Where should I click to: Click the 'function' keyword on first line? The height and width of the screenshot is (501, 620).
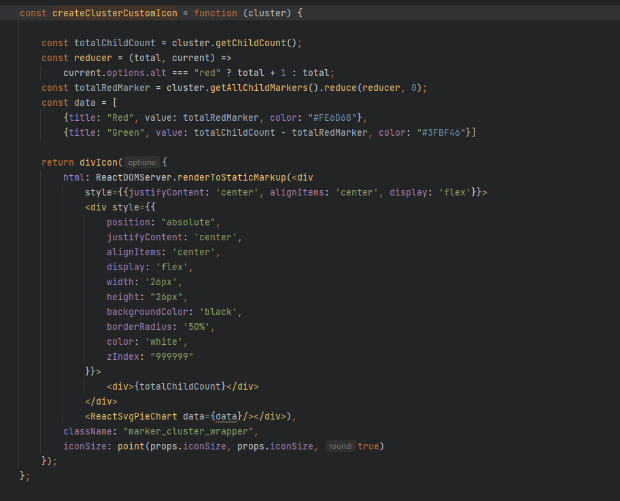tap(215, 13)
